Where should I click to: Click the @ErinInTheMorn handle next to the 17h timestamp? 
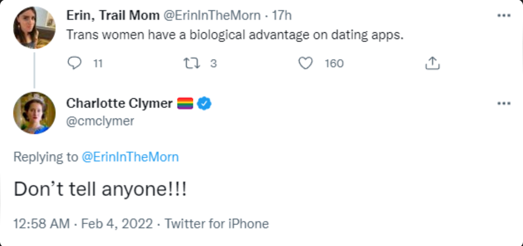point(212,16)
